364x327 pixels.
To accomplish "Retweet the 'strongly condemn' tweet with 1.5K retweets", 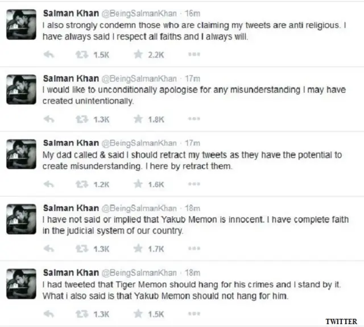I will pos(82,54).
